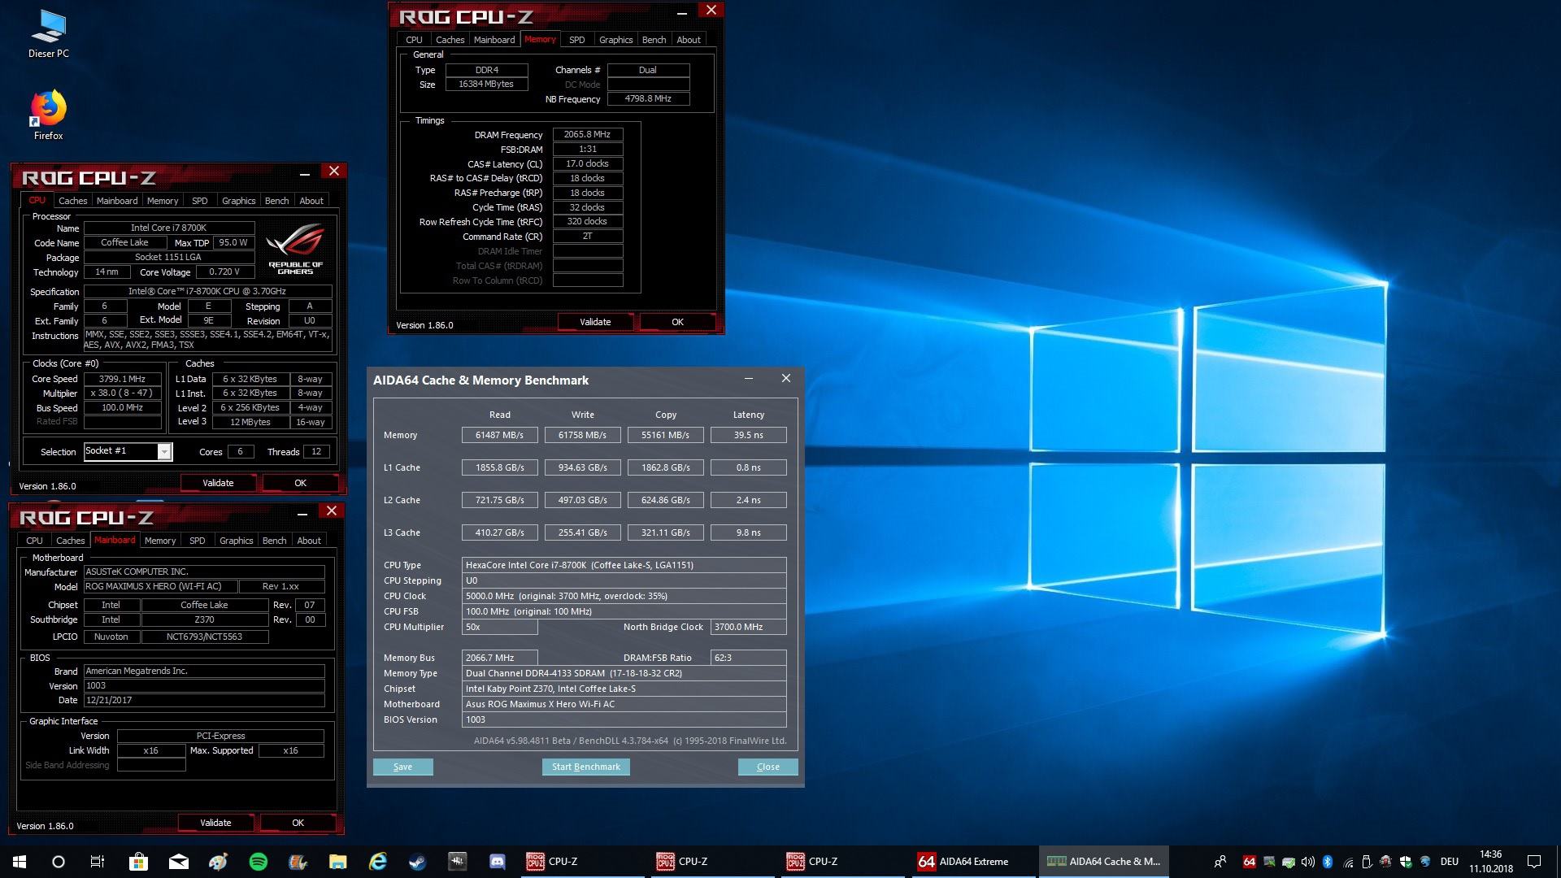Click the Memory Read 61487 MB/s field

499,435
